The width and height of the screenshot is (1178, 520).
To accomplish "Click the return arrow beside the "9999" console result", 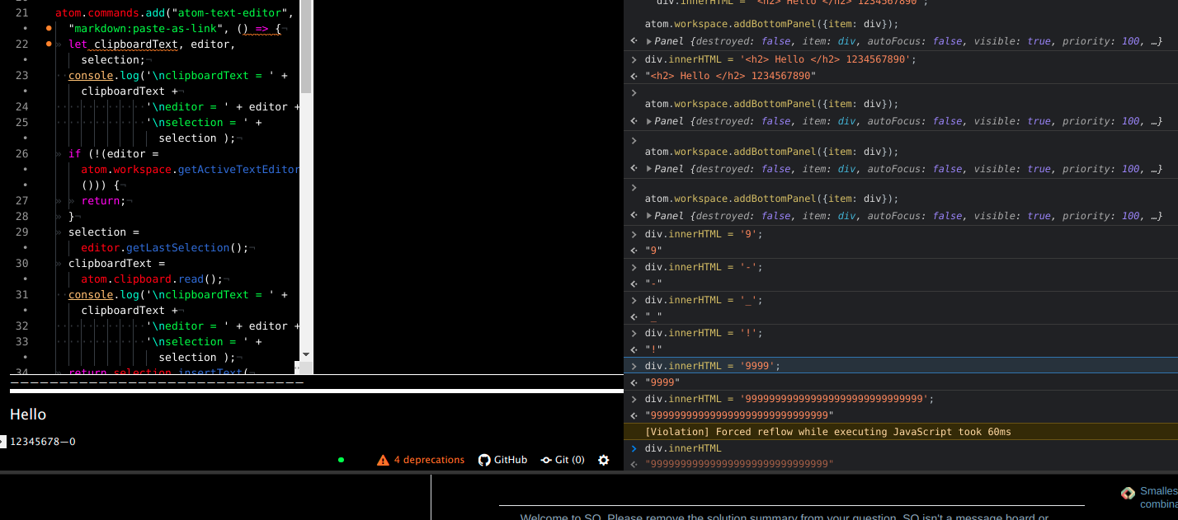I will point(634,382).
